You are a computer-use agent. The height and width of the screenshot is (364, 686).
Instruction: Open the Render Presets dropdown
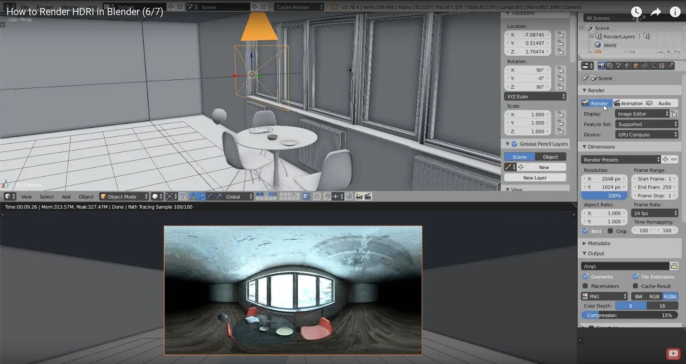[x=621, y=159]
